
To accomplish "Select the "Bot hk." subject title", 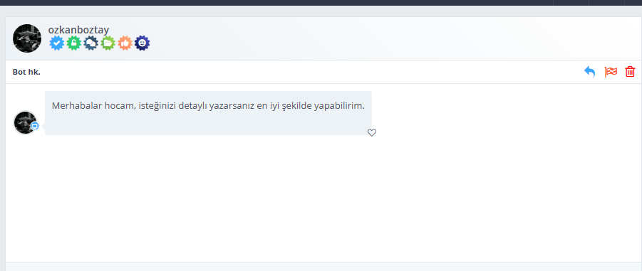I will (x=26, y=73).
